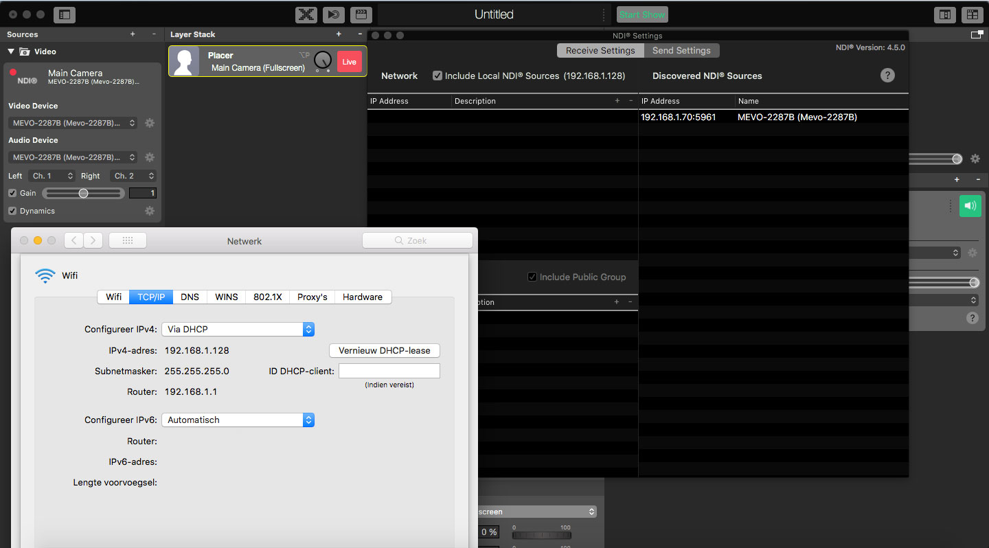Click the Gain value field
989x548 pixels.
point(143,194)
